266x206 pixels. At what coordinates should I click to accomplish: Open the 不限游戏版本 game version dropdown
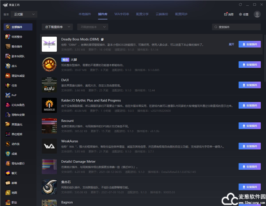93,27
